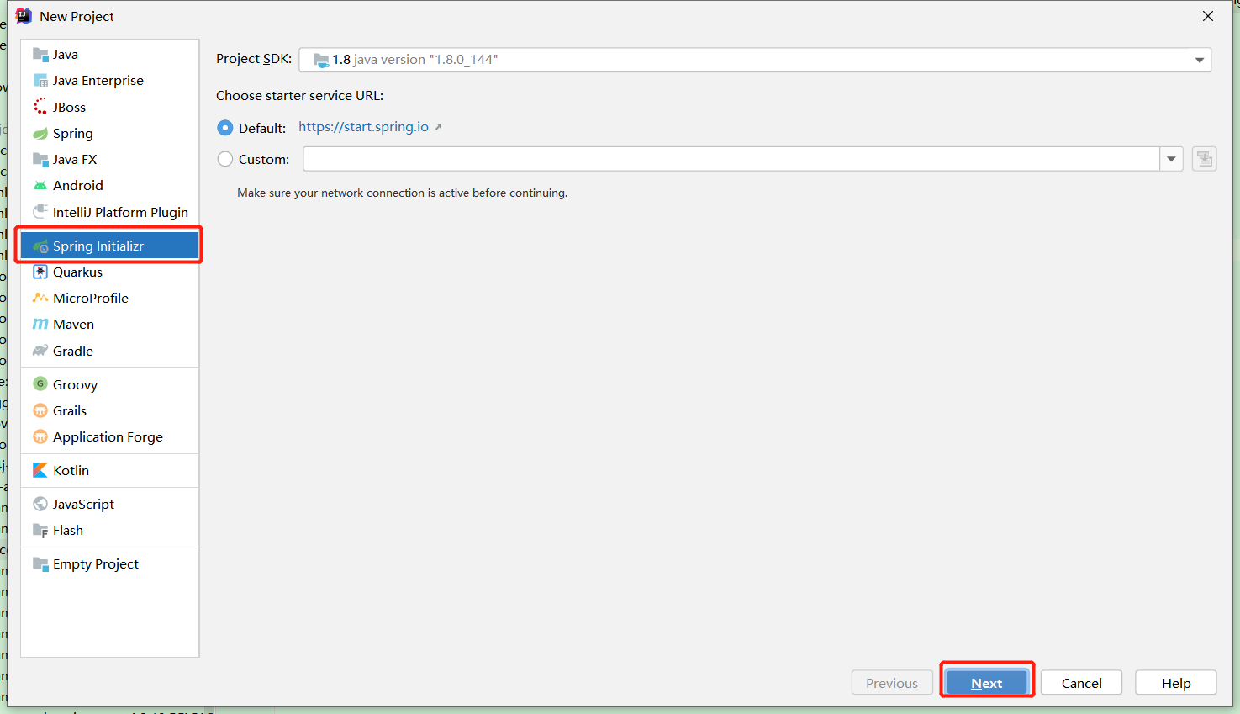Click the SDK folder icon in Project SDK box
The image size is (1240, 714).
click(x=321, y=60)
